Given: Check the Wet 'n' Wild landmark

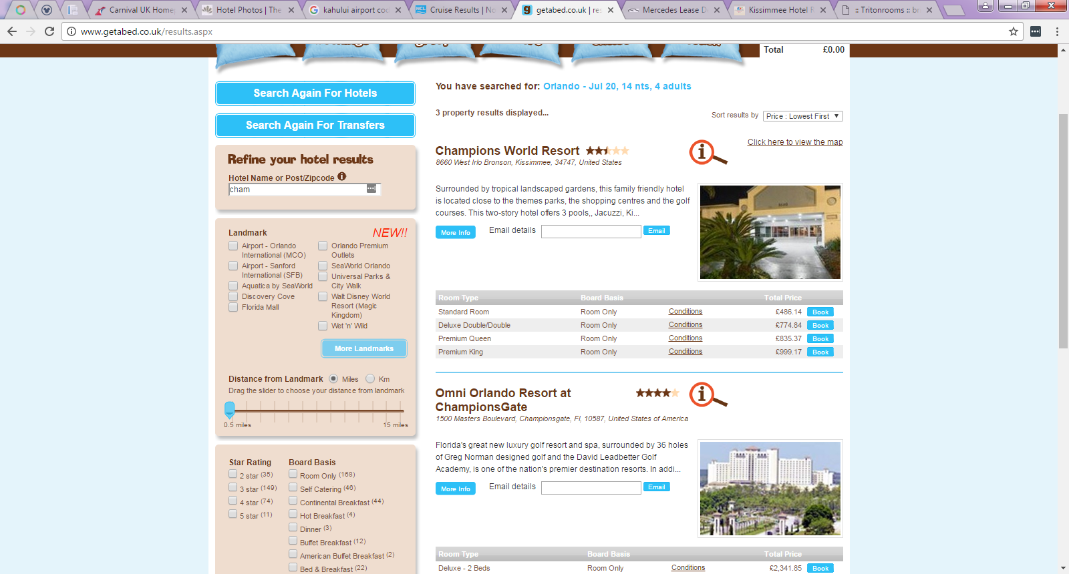Looking at the screenshot, I should [x=323, y=326].
